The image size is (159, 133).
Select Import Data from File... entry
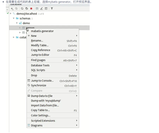(53, 106)
